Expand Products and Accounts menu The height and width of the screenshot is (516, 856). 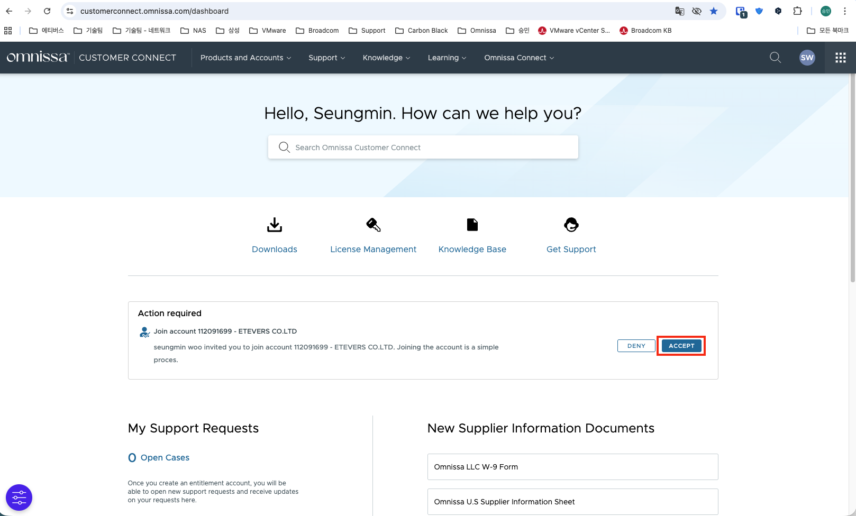tap(245, 58)
